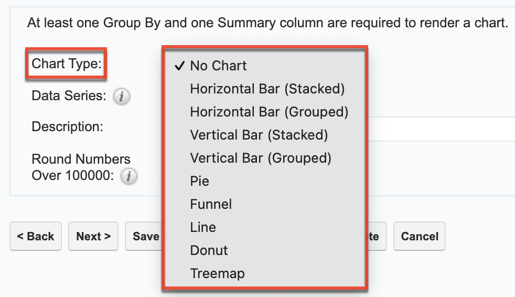Click the Data Series info icon

(122, 97)
